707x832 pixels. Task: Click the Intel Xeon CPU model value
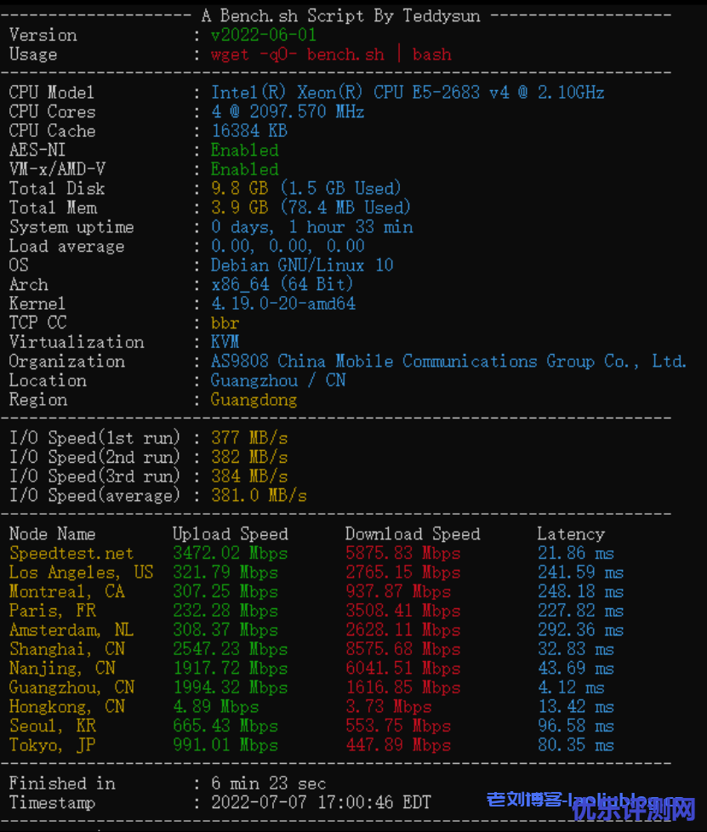[408, 92]
